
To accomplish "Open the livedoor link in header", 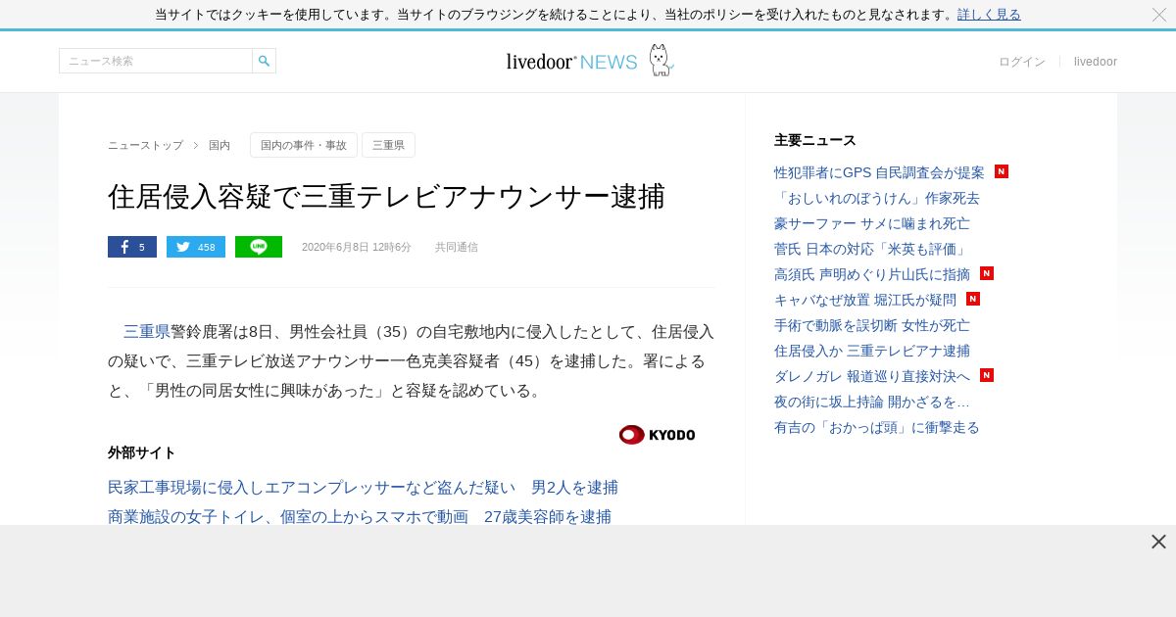I will click(x=1096, y=62).
